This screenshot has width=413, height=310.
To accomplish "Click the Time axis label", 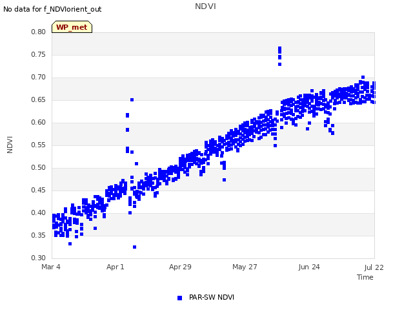I will point(365,277).
